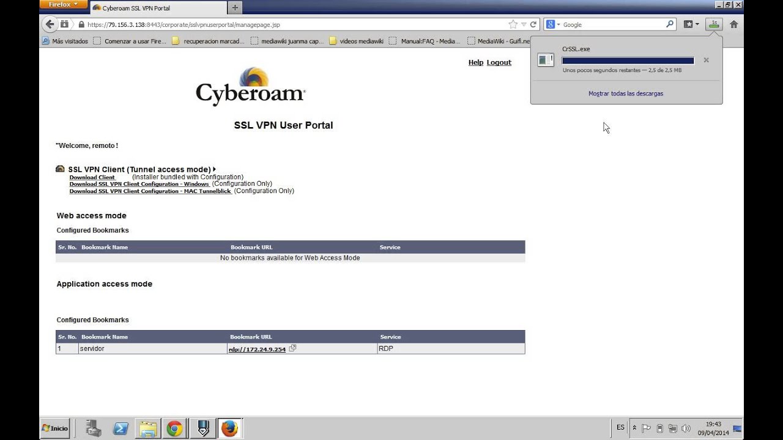Show hidden tray icons arrow
The image size is (783, 440).
[634, 428]
